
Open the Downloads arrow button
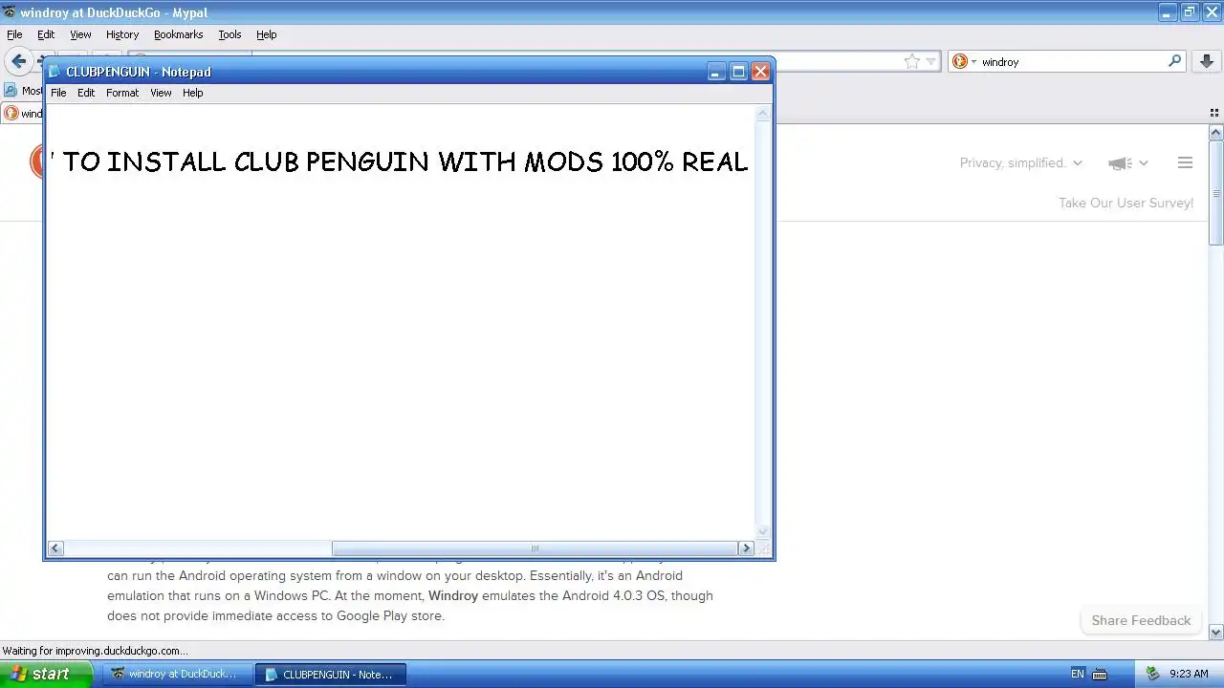point(1206,62)
